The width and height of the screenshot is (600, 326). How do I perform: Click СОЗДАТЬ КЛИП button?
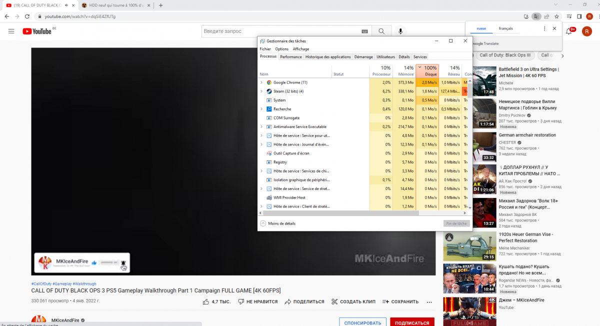353,301
